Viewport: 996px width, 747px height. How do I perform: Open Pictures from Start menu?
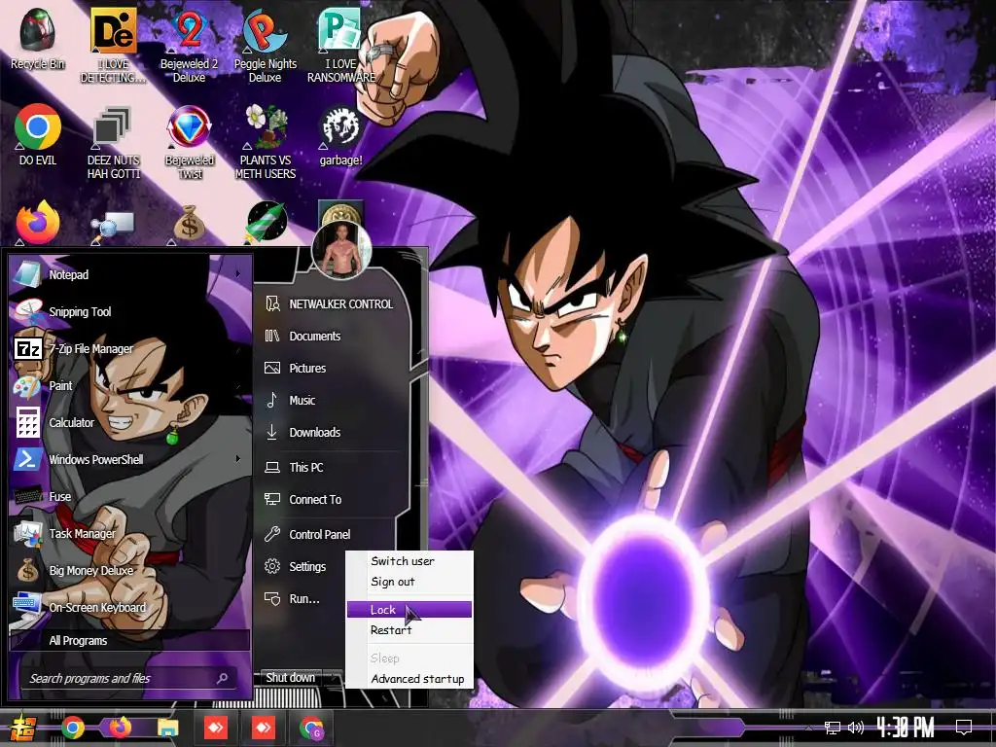pos(332,369)
